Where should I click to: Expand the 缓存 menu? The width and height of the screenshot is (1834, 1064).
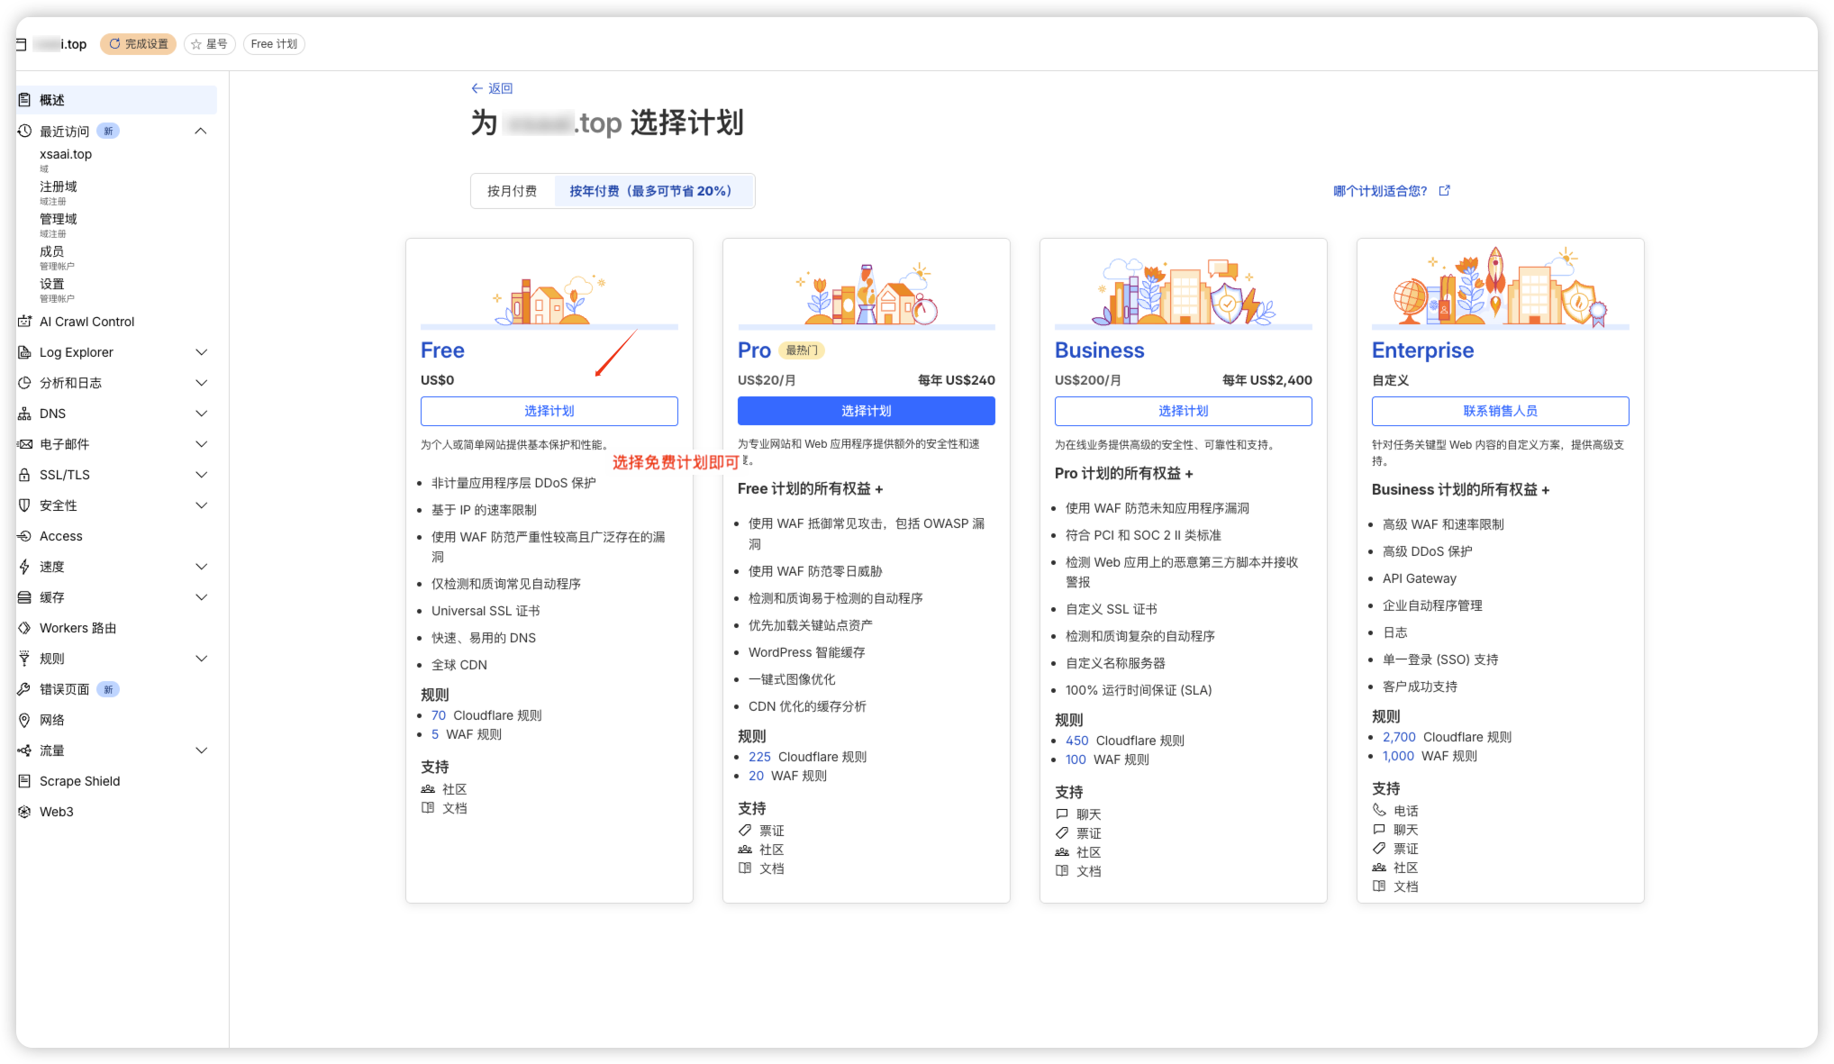pyautogui.click(x=202, y=597)
